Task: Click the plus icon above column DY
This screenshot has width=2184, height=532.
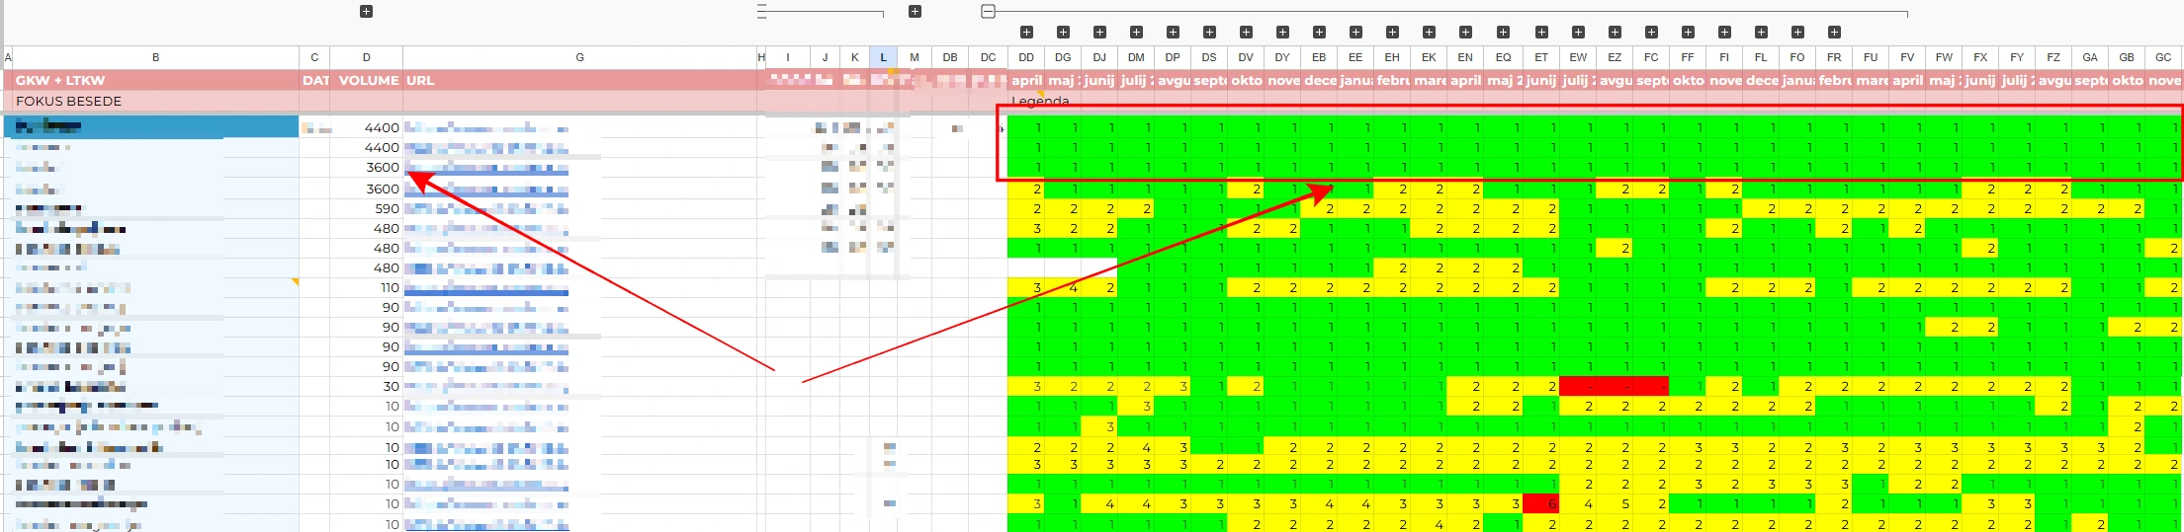Action: (1282, 33)
